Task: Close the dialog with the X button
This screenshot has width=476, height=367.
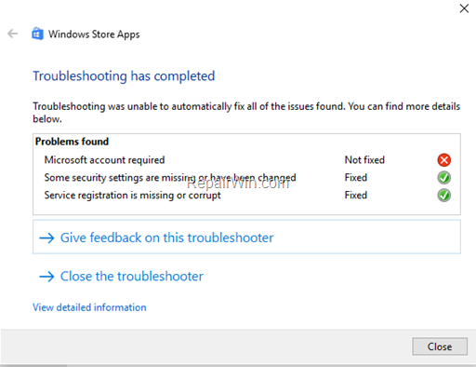Action: click(464, 8)
